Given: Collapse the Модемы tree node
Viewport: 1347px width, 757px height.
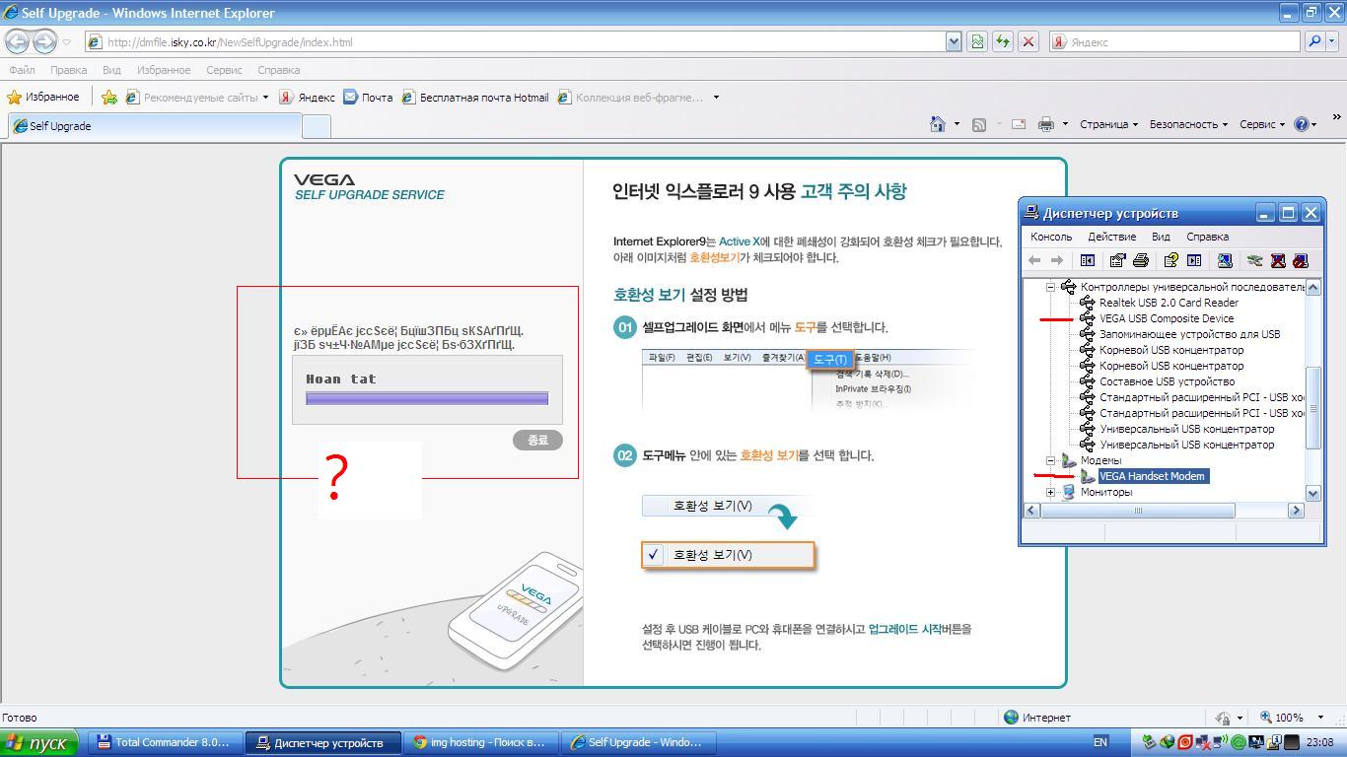Looking at the screenshot, I should (1050, 460).
